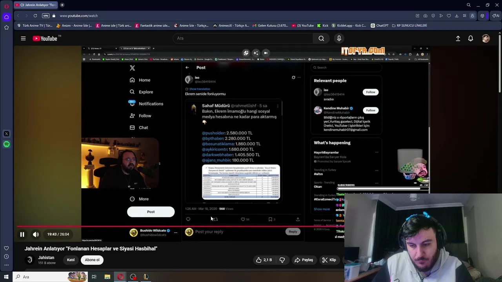Open Task View on taskbar
The width and height of the screenshot is (502, 282).
coord(94,277)
